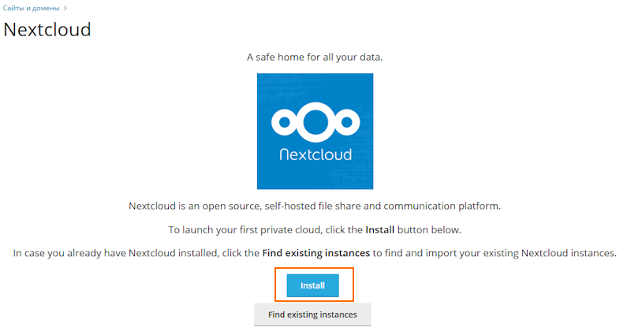Click the open source self-hosted description line
Image resolution: width=631 pixels, height=335 pixels.
tap(315, 206)
